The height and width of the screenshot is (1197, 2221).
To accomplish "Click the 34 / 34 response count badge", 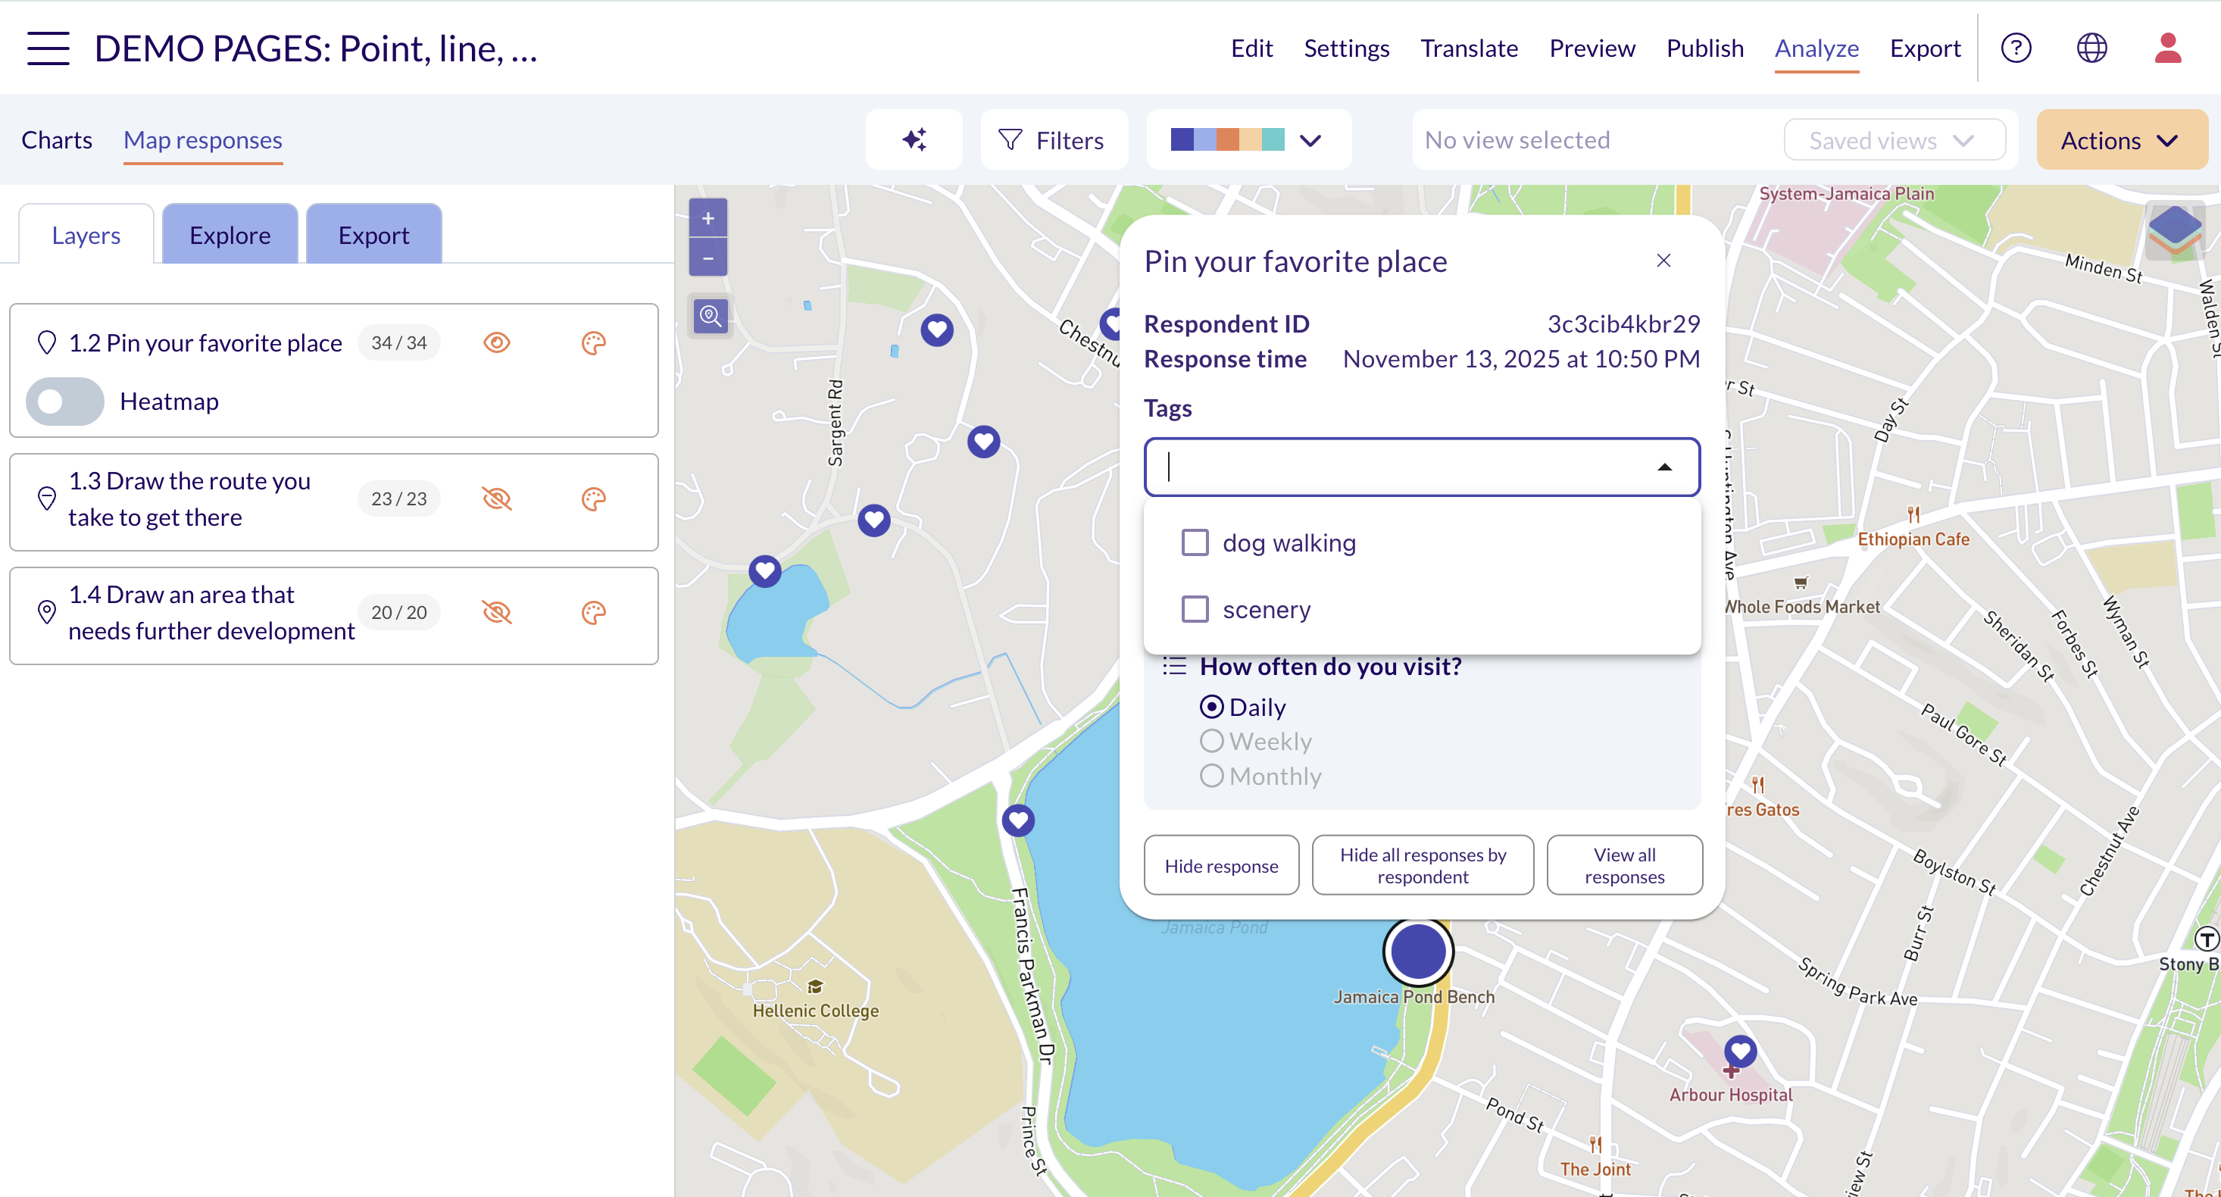I will (398, 343).
